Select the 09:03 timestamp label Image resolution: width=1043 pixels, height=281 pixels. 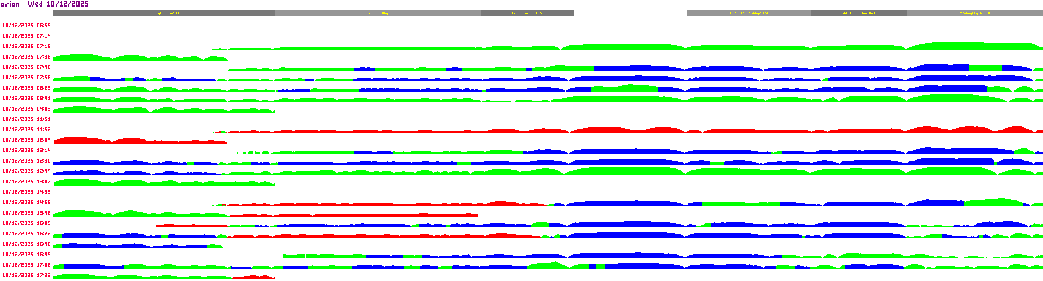(x=26, y=108)
